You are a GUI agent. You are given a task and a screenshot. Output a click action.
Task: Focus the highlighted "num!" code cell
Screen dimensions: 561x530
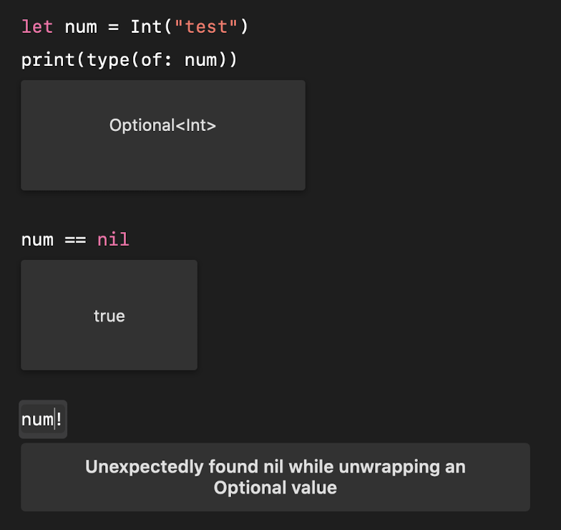click(43, 419)
